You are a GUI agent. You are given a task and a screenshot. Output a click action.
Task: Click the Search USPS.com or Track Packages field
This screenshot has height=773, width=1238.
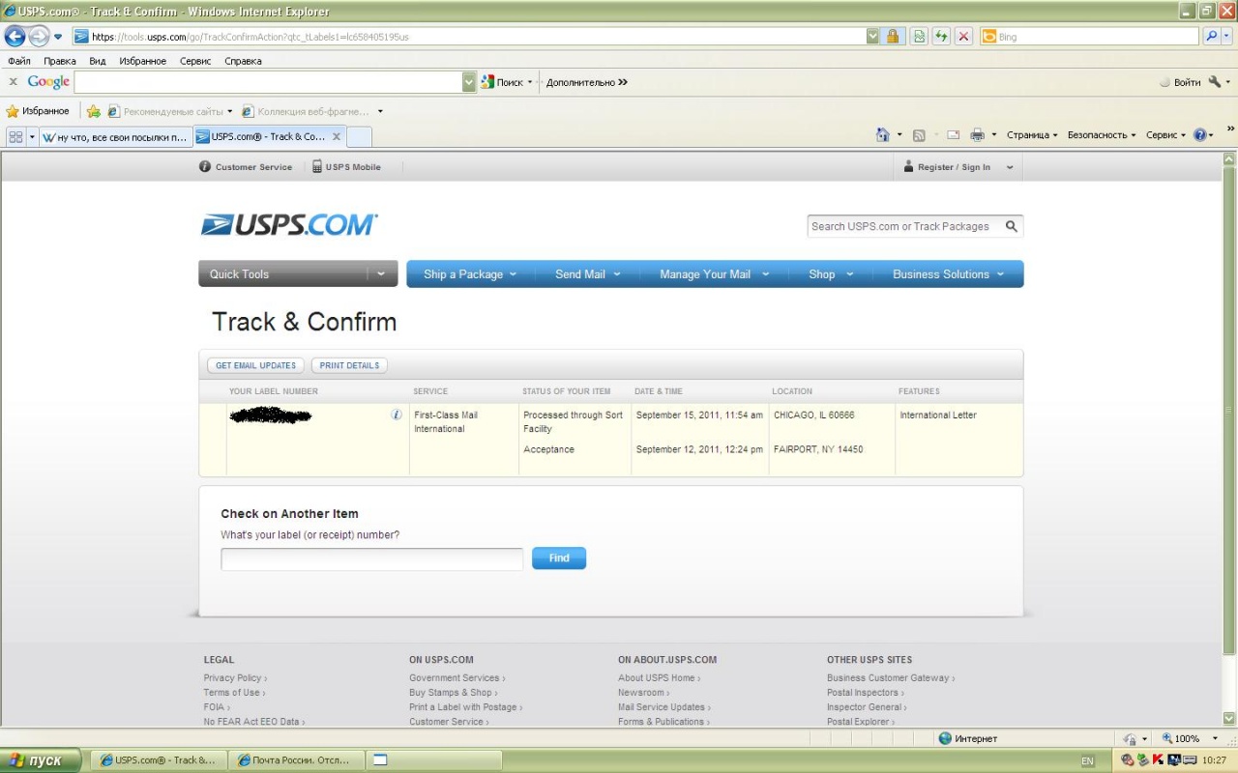click(904, 226)
